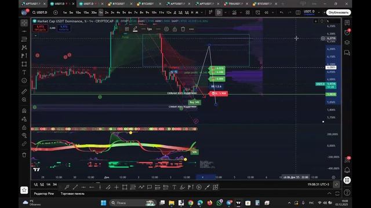Open drawing settings gear in floating toolbar
Image resolution: width=371 pixels, height=208 pixels.
166,29
